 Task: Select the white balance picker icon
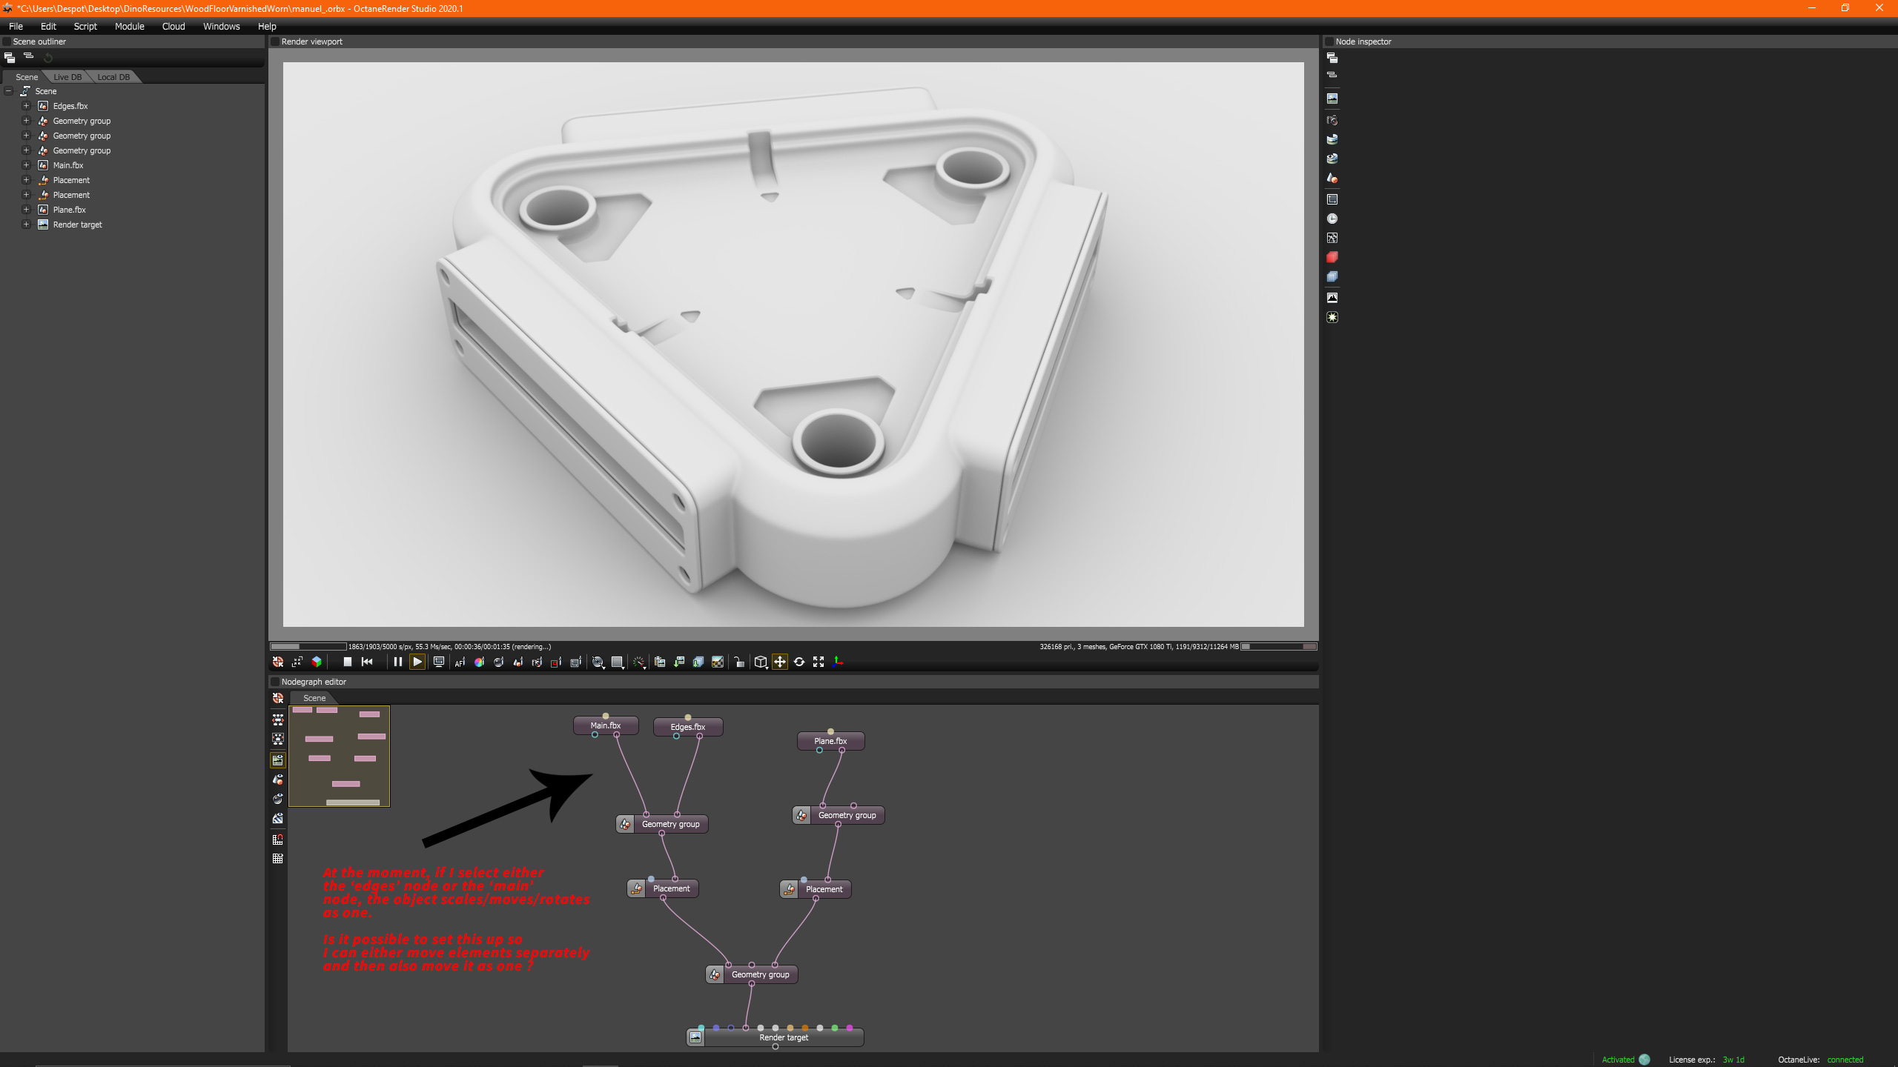tap(479, 662)
